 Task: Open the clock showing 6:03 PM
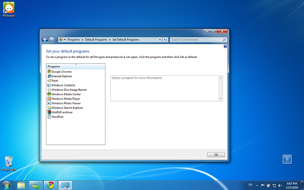[292, 186]
